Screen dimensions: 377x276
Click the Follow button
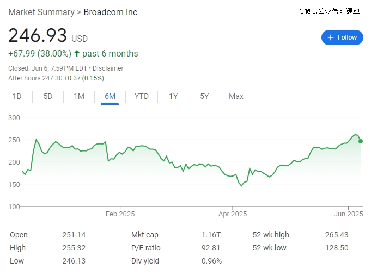pyautogui.click(x=342, y=37)
